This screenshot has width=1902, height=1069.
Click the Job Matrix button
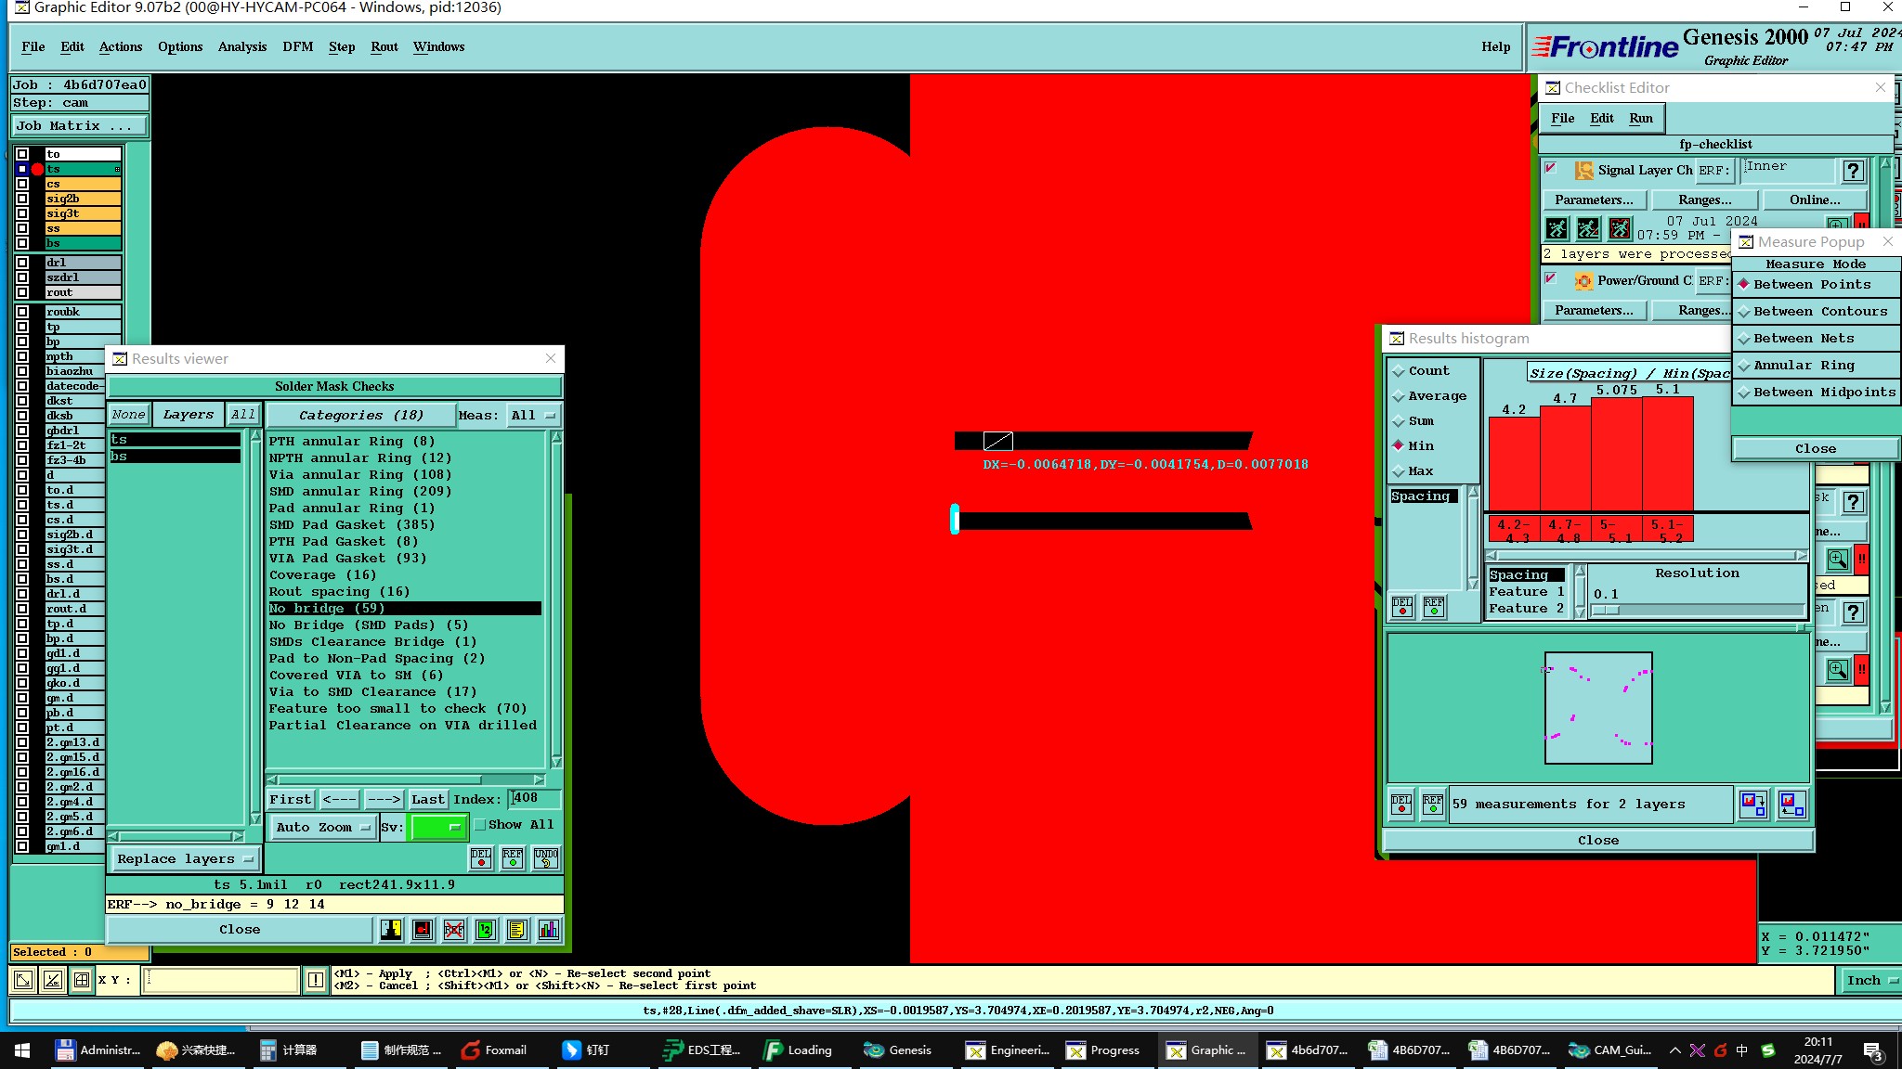(x=79, y=126)
